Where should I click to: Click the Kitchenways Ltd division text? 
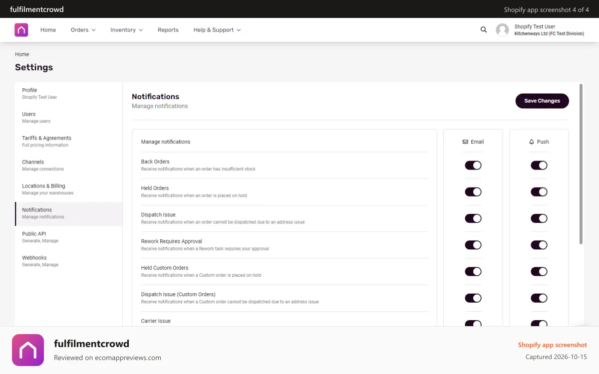[549, 33]
